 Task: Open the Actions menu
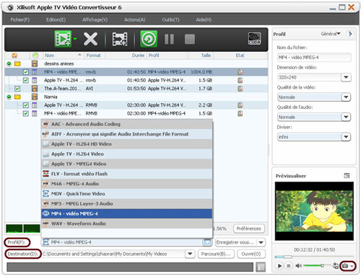[x=135, y=19]
